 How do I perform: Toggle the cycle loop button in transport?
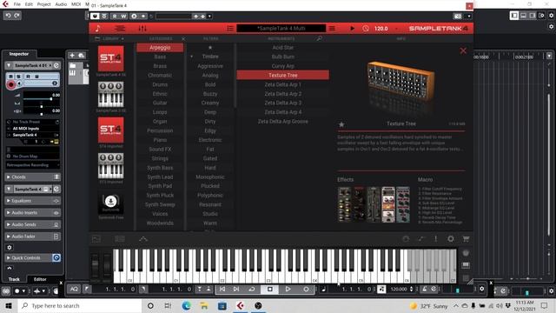point(252,290)
